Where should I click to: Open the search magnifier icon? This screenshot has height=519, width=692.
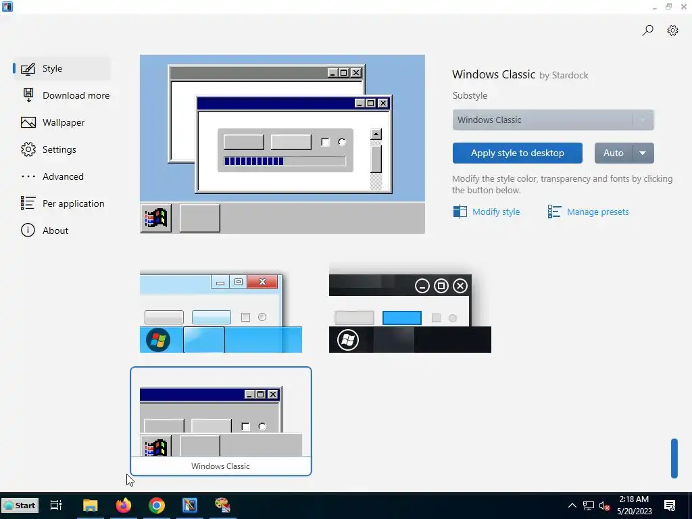tap(647, 30)
